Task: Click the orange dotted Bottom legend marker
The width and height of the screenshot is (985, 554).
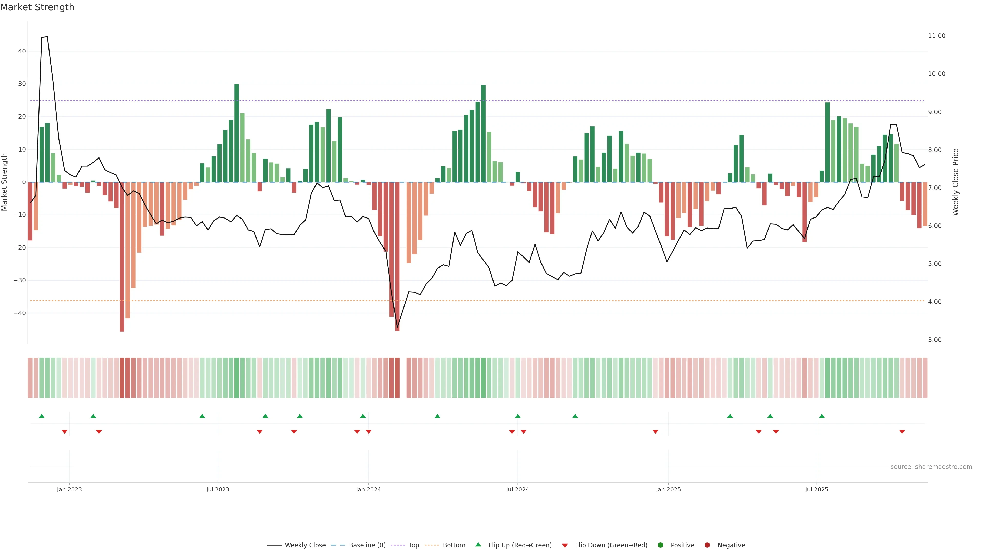Action: point(431,545)
